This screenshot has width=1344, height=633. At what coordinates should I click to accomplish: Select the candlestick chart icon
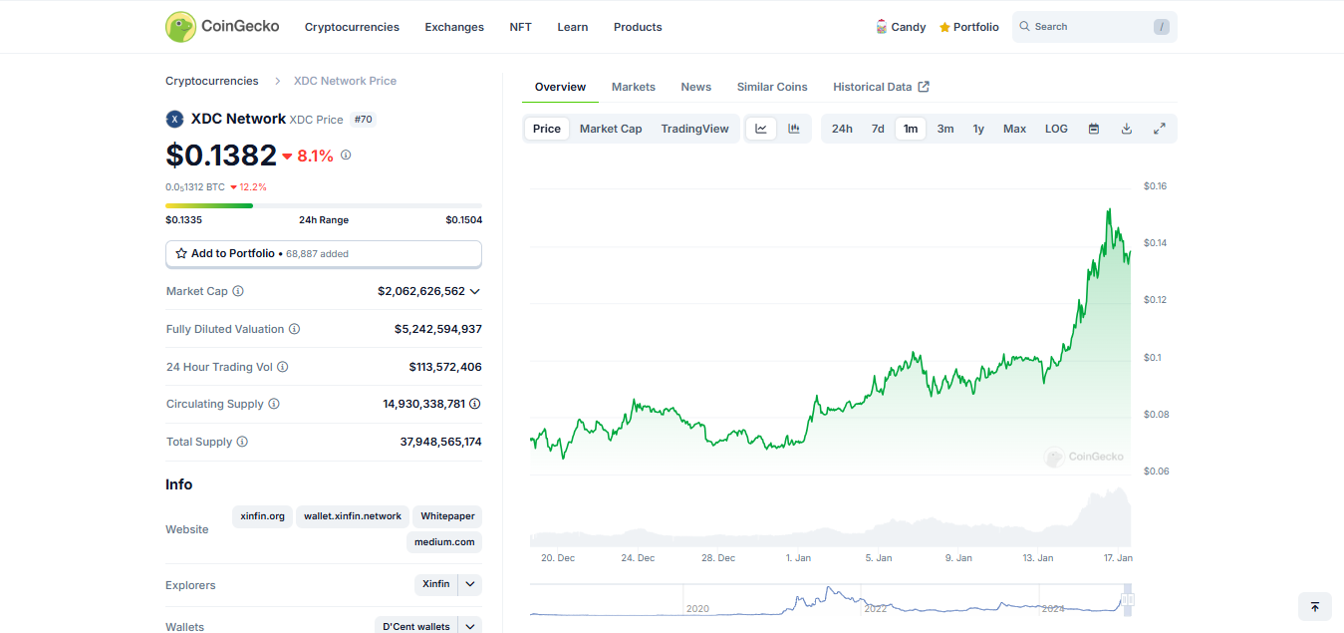(794, 129)
